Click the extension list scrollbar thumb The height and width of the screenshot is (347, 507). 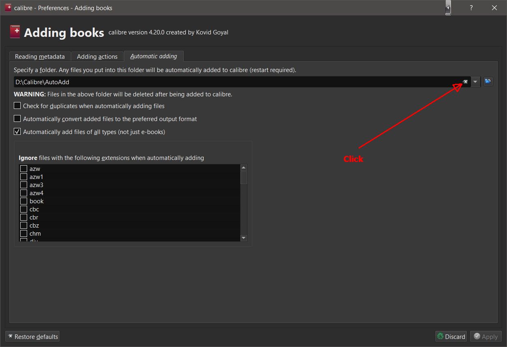[243, 177]
